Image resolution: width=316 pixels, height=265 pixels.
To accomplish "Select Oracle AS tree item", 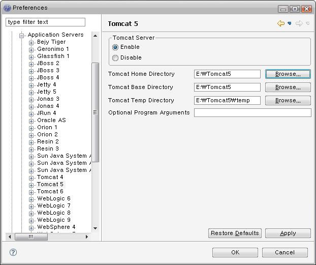I will coord(51,120).
